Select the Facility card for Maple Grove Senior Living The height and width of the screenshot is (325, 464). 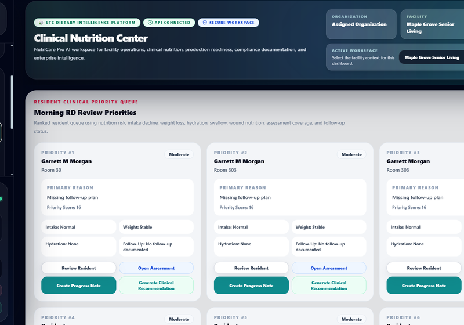[x=432, y=24]
